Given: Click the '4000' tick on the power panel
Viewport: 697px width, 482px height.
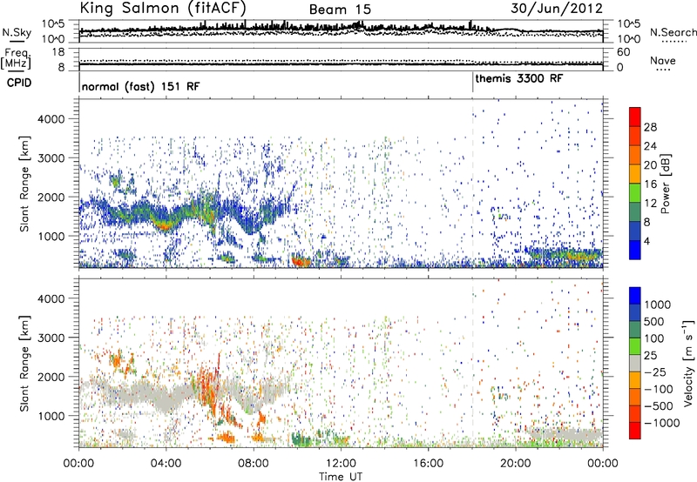Looking at the screenshot, I should click(51, 118).
